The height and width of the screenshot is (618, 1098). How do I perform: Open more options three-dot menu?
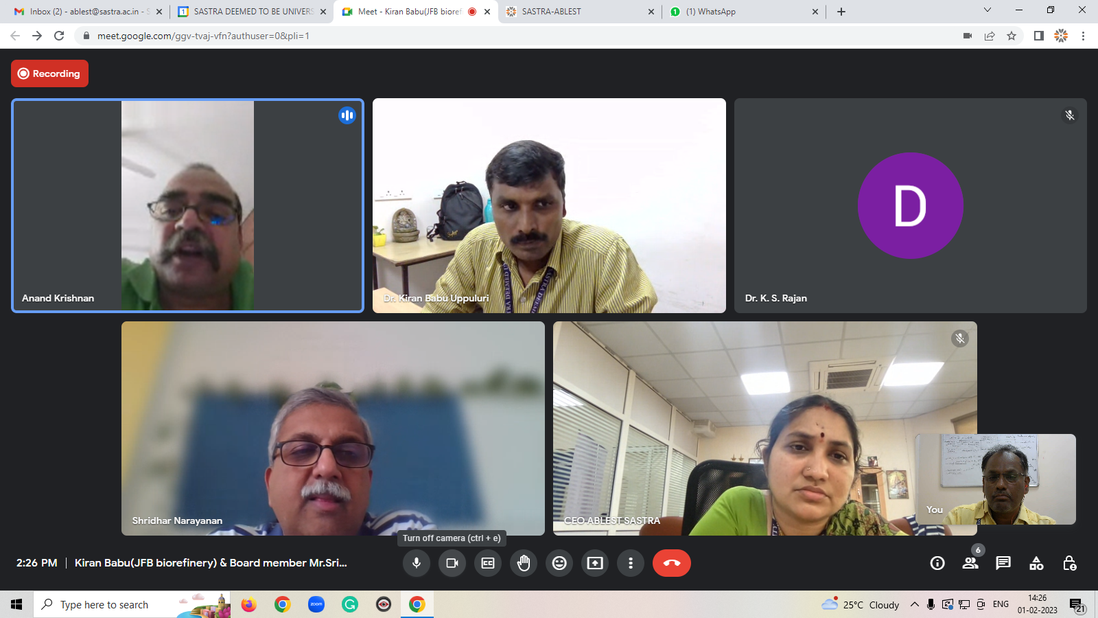(x=631, y=563)
